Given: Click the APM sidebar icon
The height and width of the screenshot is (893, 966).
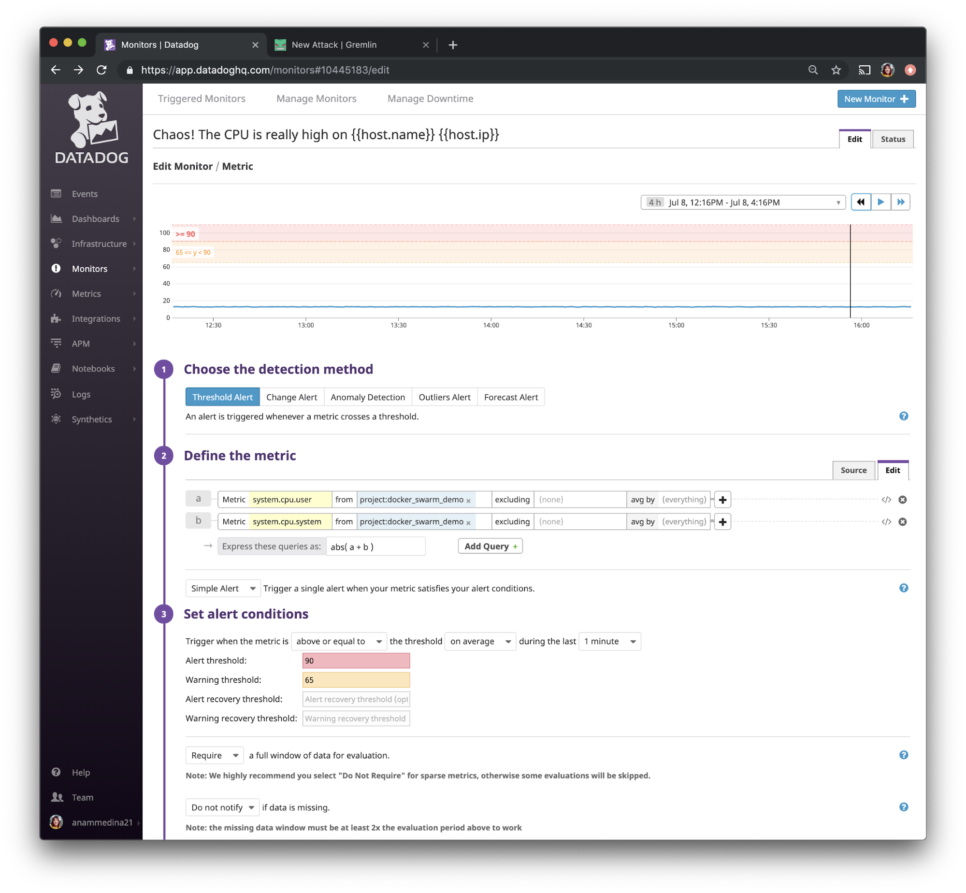Looking at the screenshot, I should [56, 344].
